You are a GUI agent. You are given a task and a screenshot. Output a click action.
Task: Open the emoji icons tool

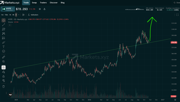coord(3,51)
